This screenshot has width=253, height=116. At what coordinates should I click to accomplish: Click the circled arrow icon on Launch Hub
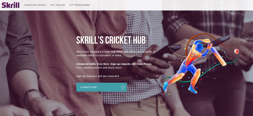tap(123, 87)
